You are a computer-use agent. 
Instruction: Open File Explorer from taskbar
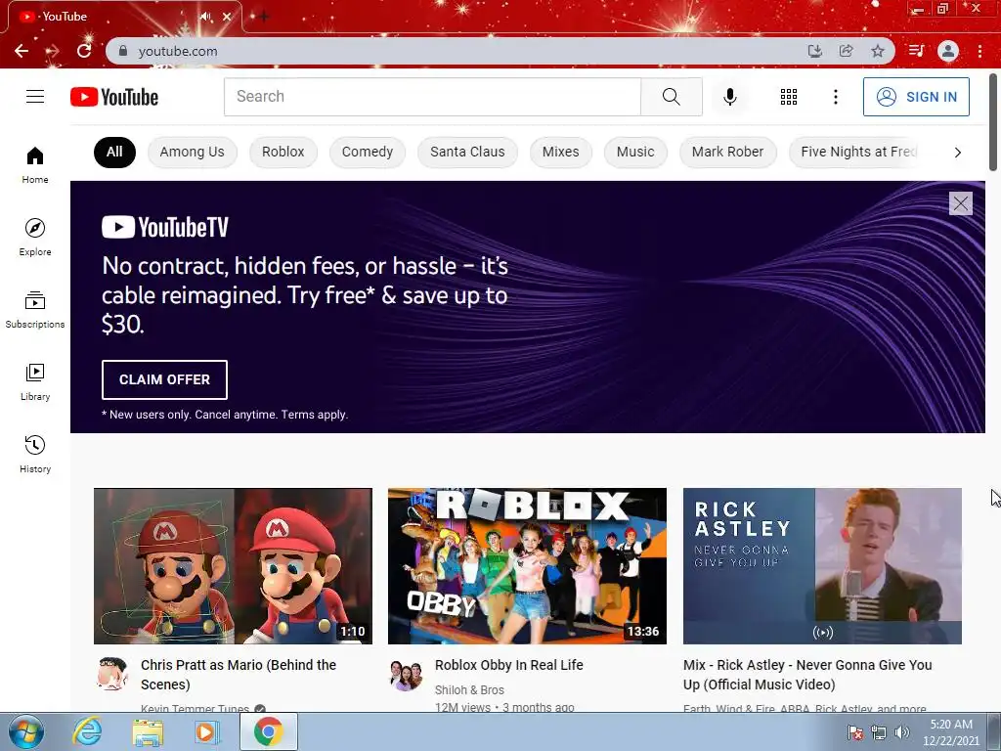pyautogui.click(x=148, y=731)
